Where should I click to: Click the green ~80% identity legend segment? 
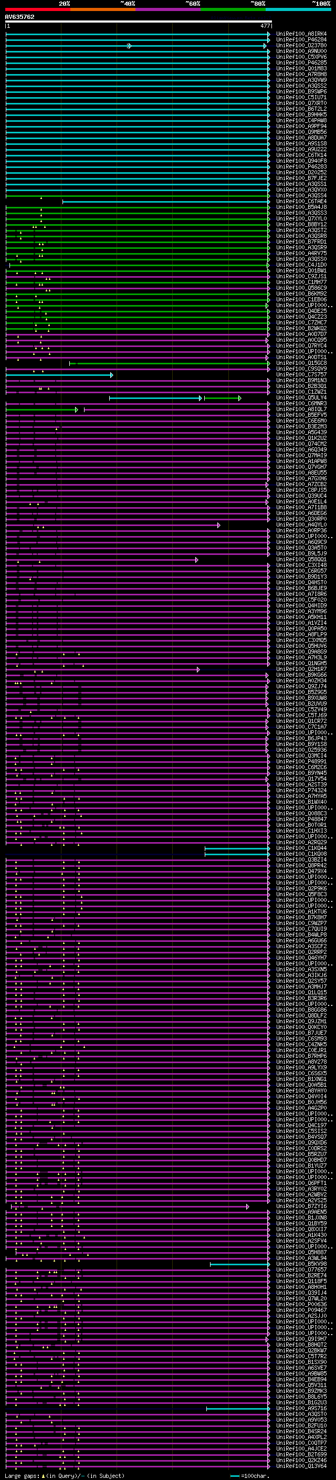[233, 9]
